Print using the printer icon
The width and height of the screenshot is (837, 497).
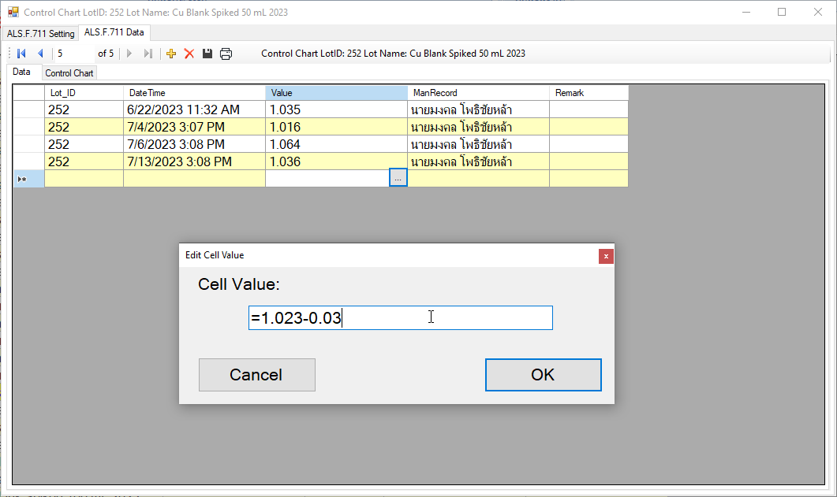coord(226,54)
